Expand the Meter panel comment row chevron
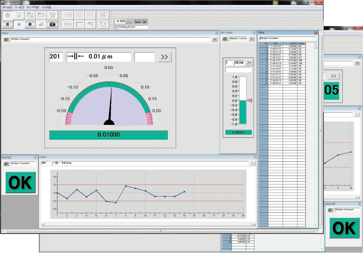 (215, 39)
